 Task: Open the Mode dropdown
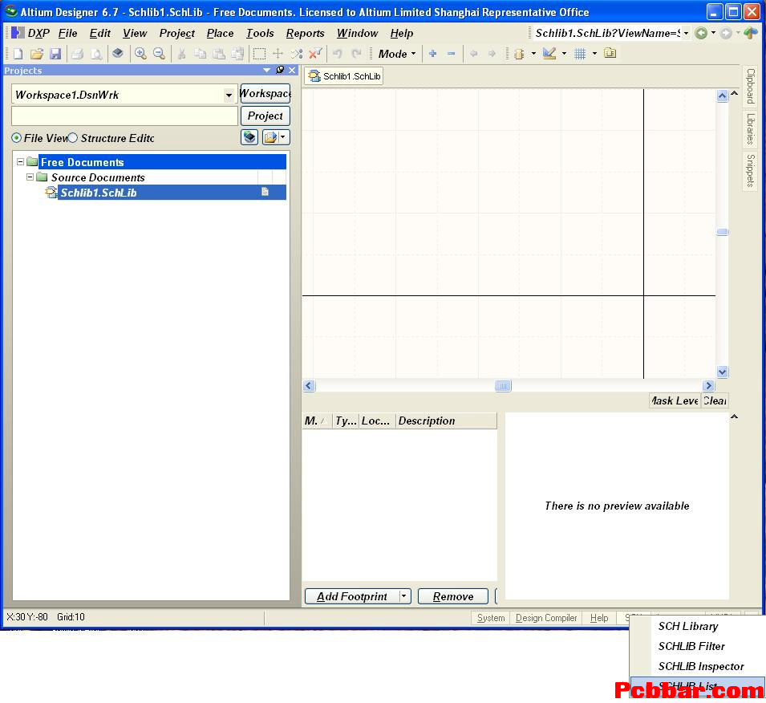[x=397, y=54]
